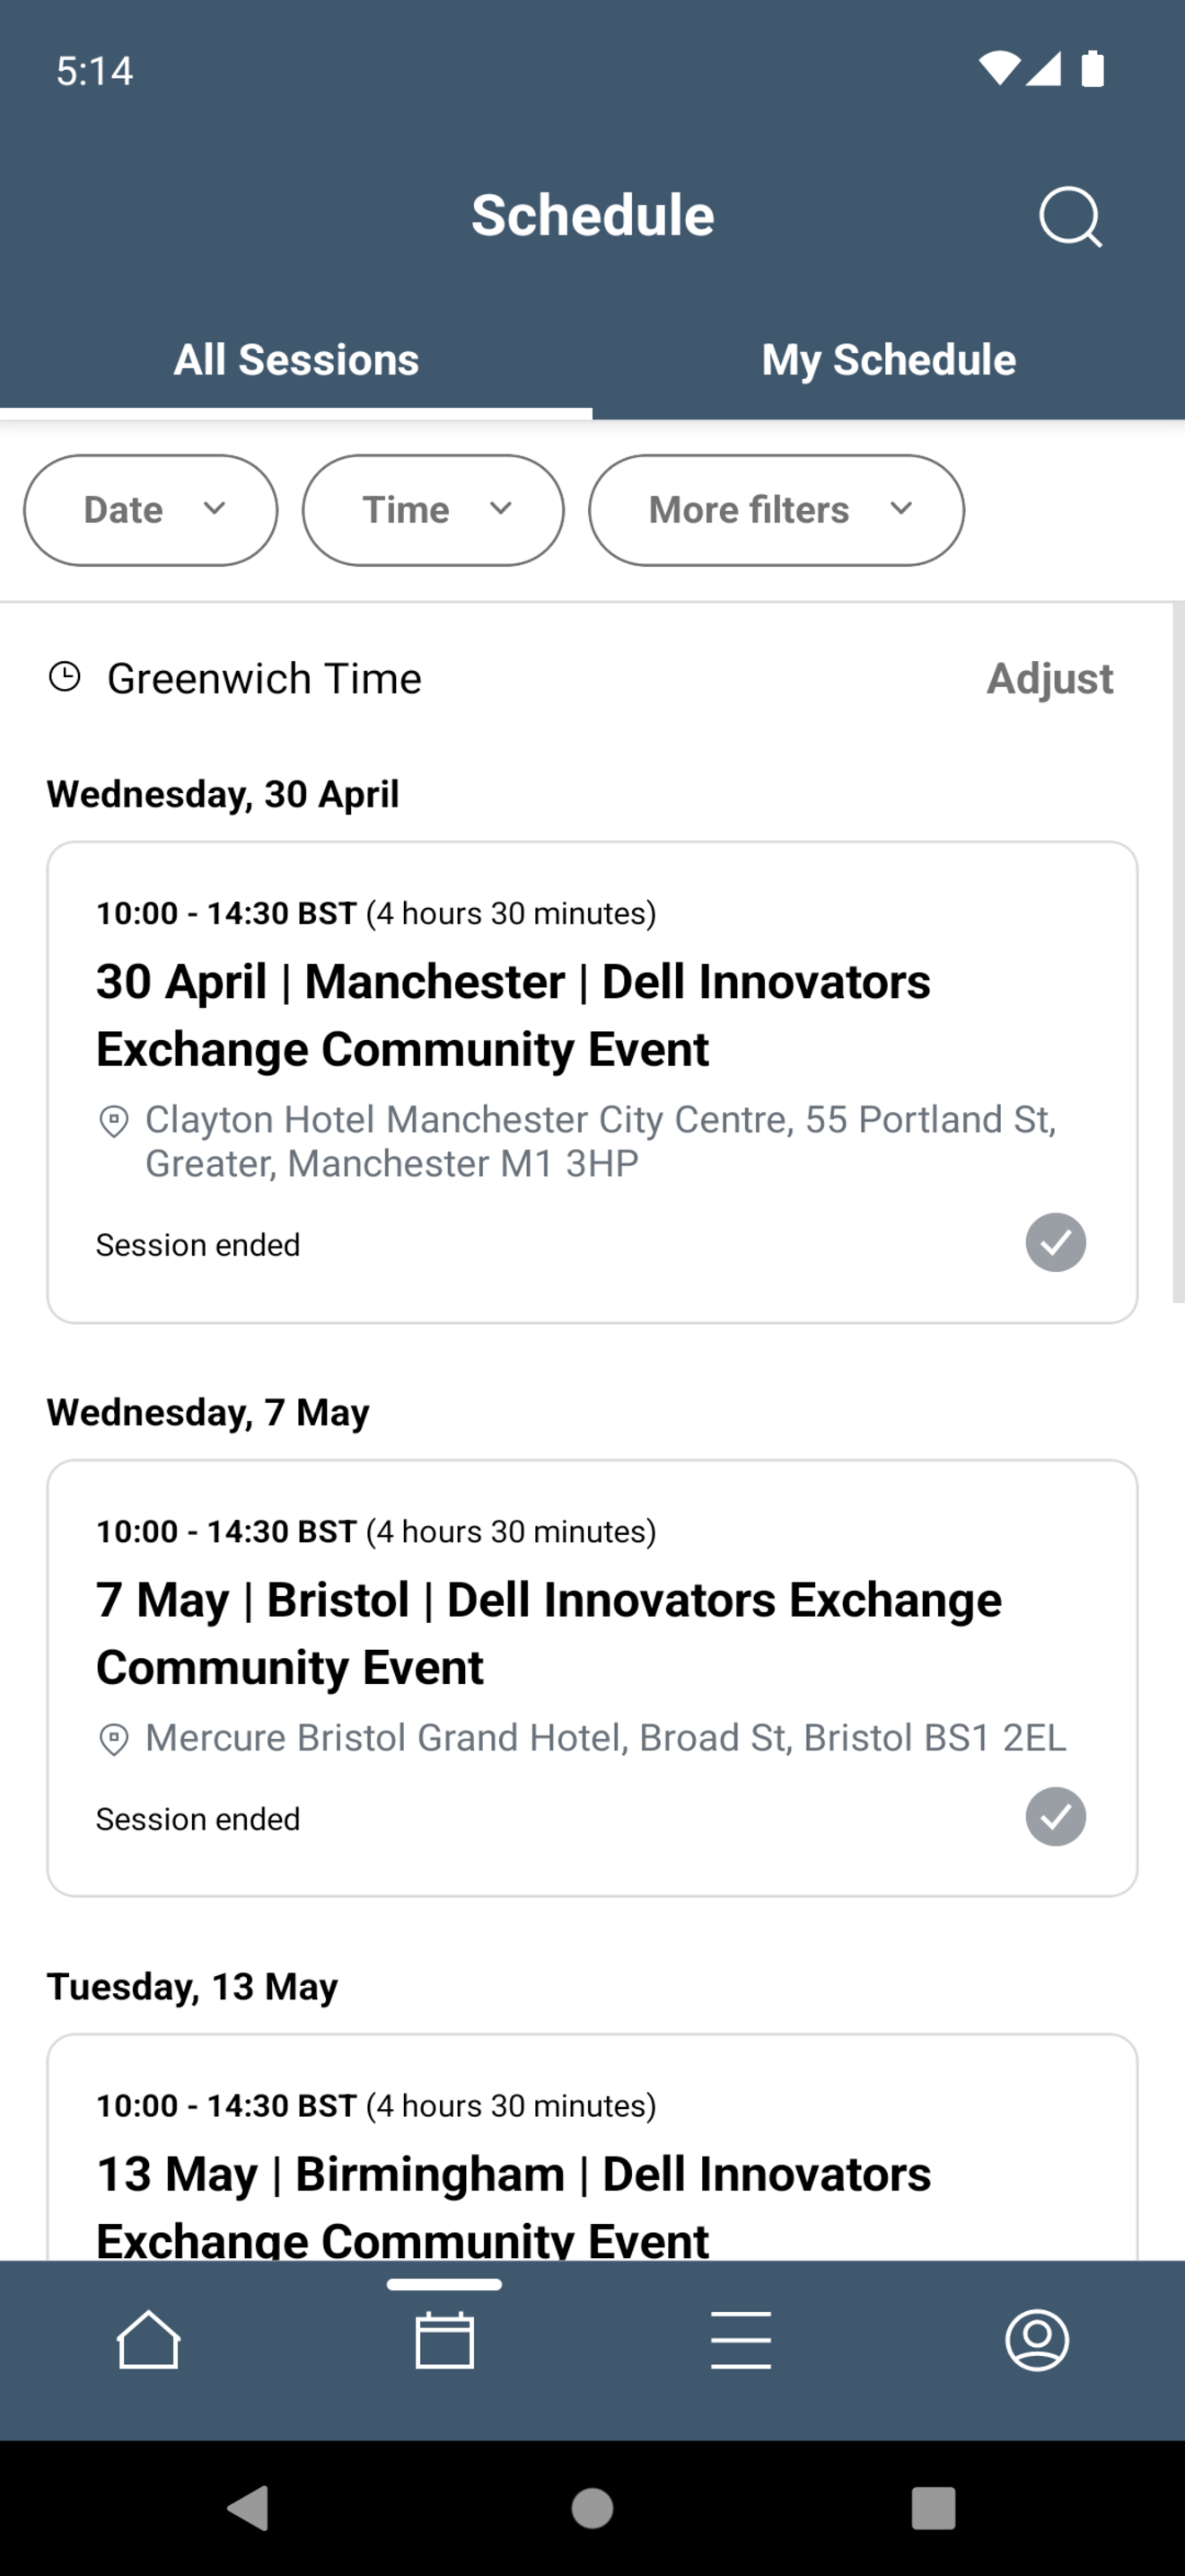Image resolution: width=1185 pixels, height=2576 pixels.
Task: Tap the clock icon beside Greenwich Time
Action: [x=65, y=677]
